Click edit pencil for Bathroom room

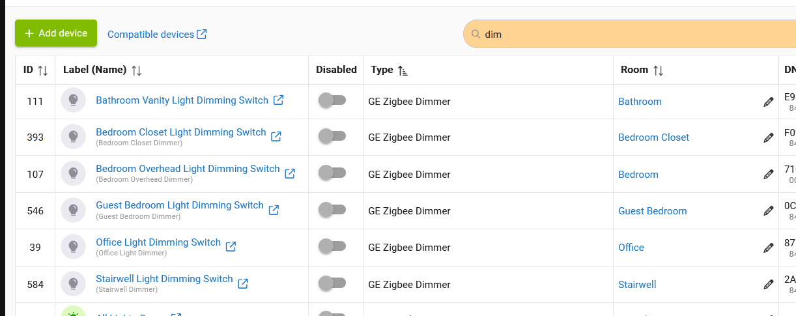tap(769, 102)
